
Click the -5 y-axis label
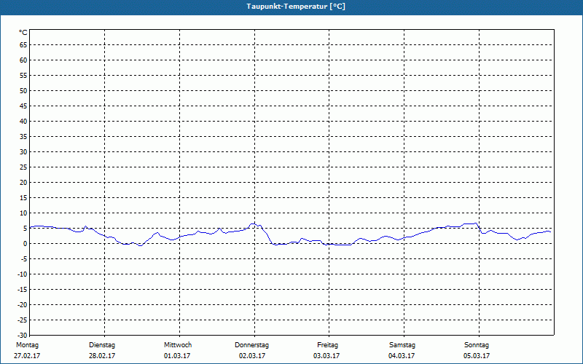(x=24, y=259)
